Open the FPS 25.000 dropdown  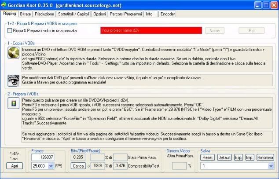pyautogui.click(x=51, y=166)
